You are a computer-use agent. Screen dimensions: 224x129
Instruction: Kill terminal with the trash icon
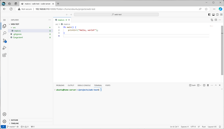208,85
